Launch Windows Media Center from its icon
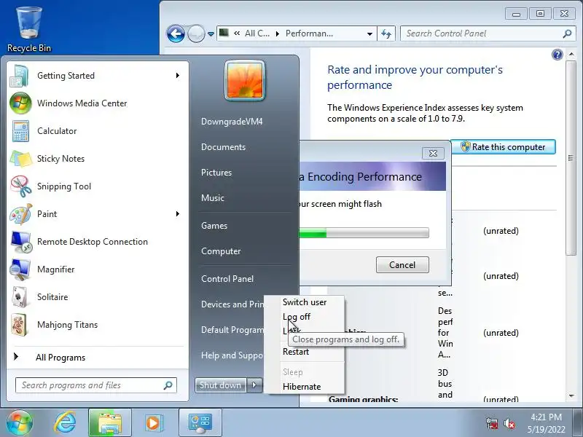 (x=20, y=103)
